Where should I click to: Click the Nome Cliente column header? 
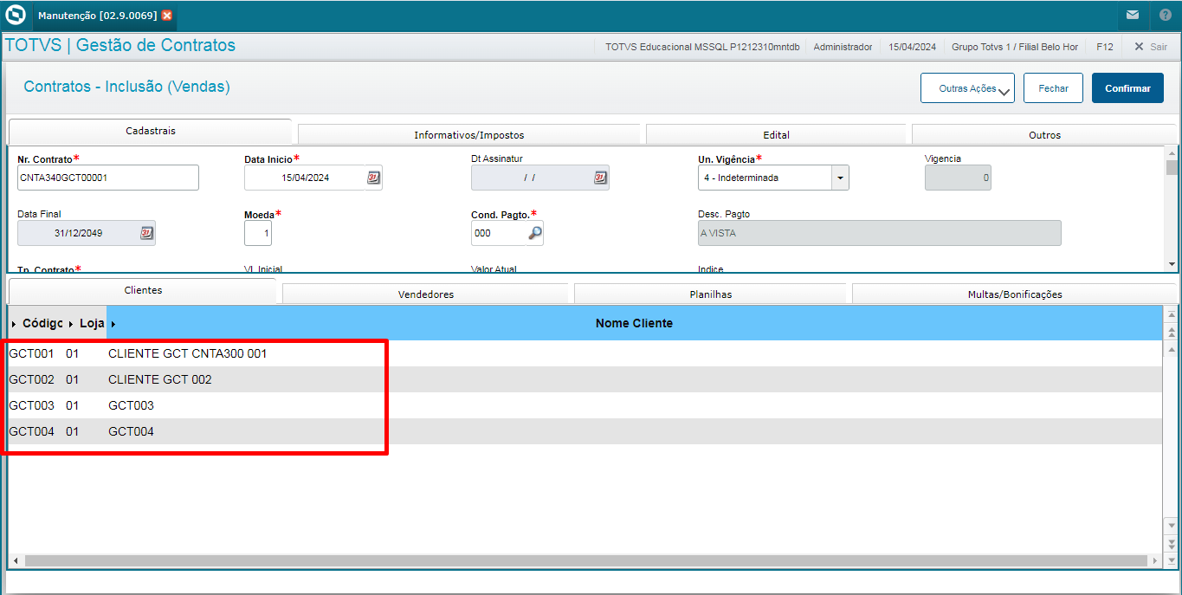(634, 323)
